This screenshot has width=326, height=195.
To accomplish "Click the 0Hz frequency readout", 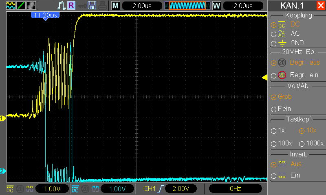I will tap(236, 188).
